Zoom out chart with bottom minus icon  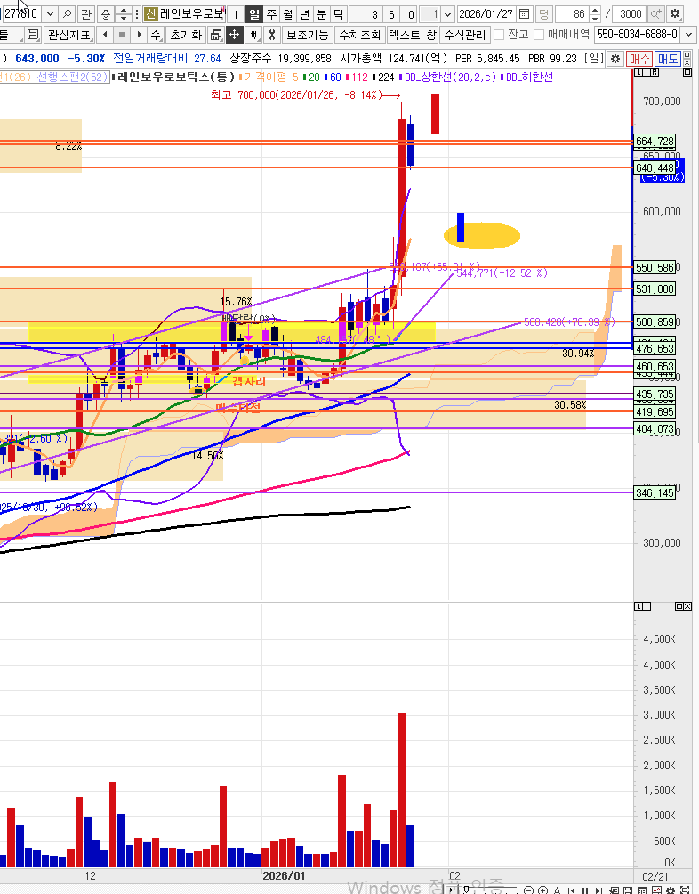click(527, 890)
